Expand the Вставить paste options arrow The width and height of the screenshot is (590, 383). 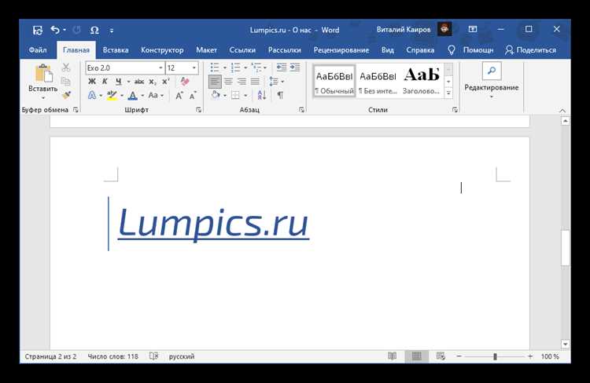(43, 98)
